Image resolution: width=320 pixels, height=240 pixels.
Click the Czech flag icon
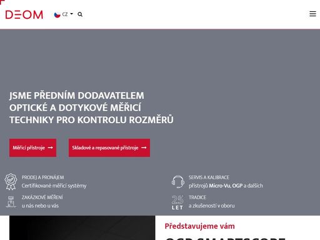57,15
